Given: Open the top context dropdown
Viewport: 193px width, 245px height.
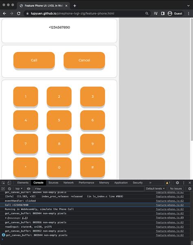Looking at the screenshot, I should (19, 189).
